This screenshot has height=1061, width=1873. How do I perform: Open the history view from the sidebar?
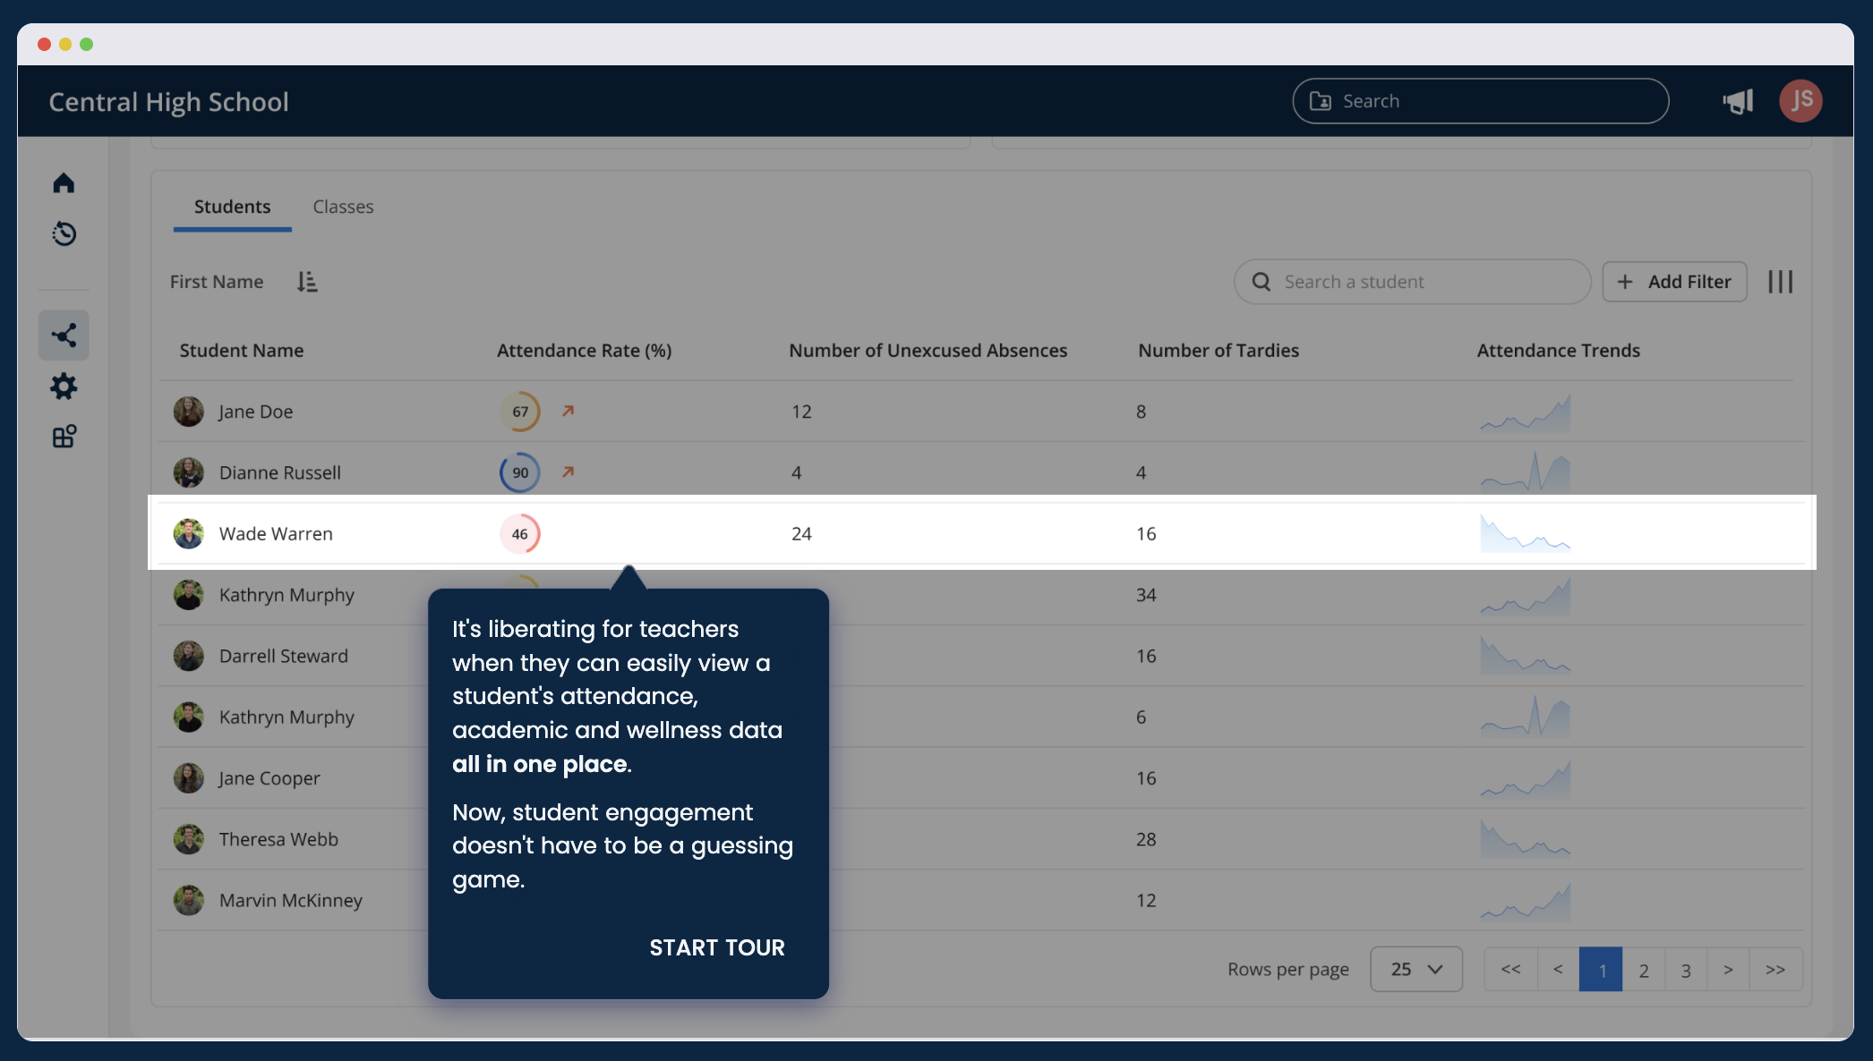click(x=64, y=234)
